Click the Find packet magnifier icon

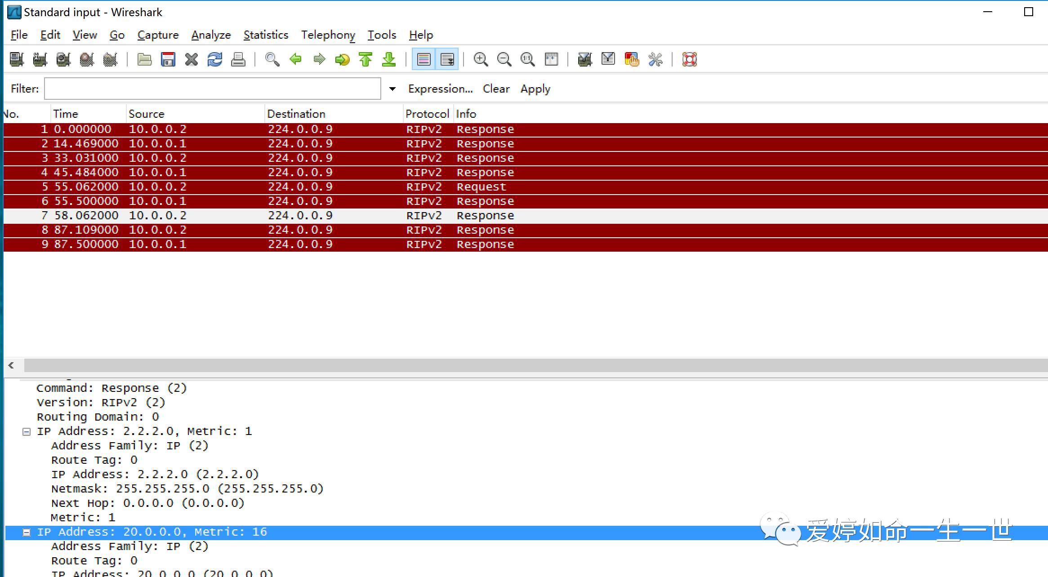click(272, 59)
